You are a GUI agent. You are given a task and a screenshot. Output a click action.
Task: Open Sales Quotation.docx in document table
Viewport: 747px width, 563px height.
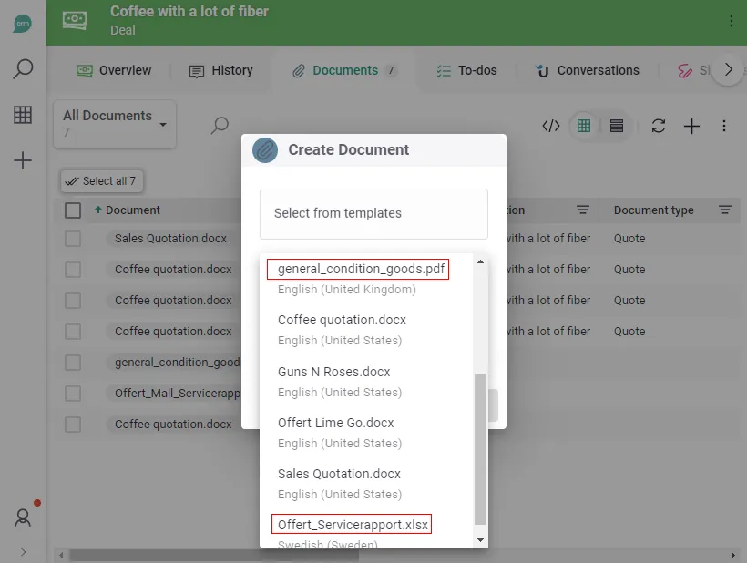coord(170,238)
